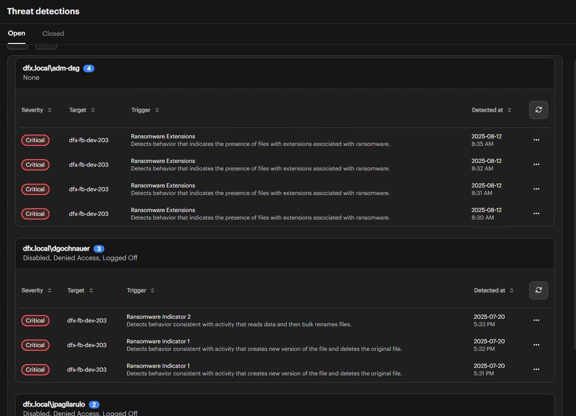Click Critical badge on 5:32 PM row

[35, 345]
